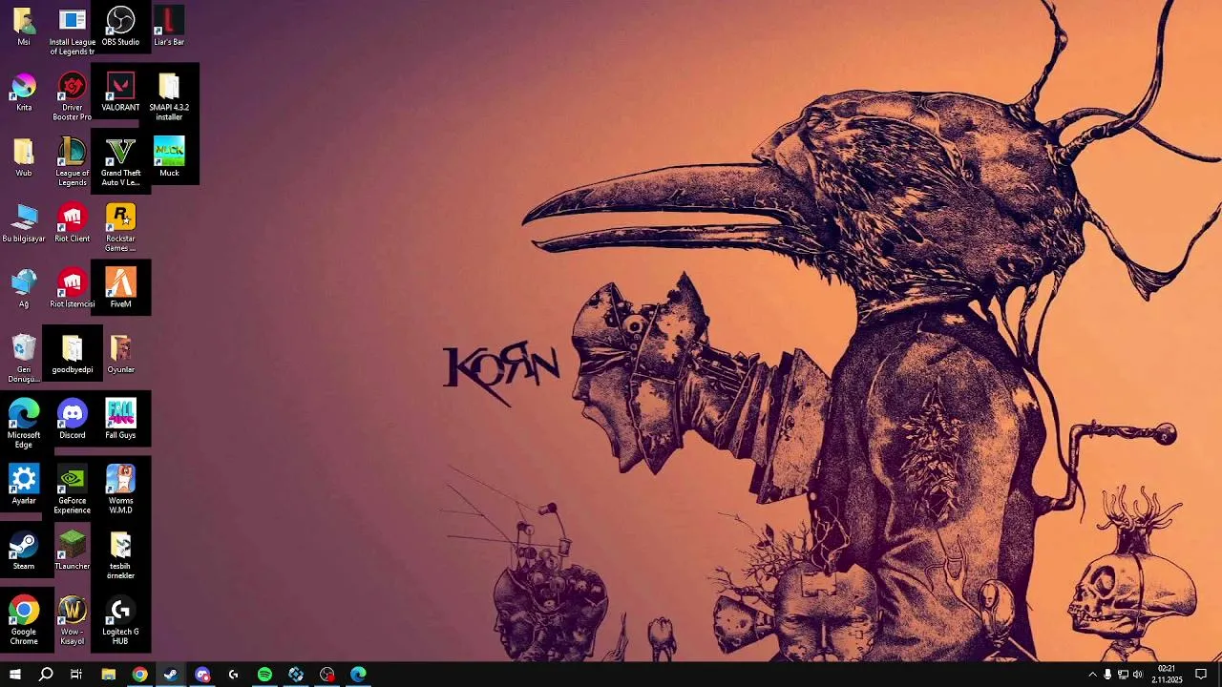
Task: Open the Msi folder on desktop
Action: pyautogui.click(x=24, y=27)
